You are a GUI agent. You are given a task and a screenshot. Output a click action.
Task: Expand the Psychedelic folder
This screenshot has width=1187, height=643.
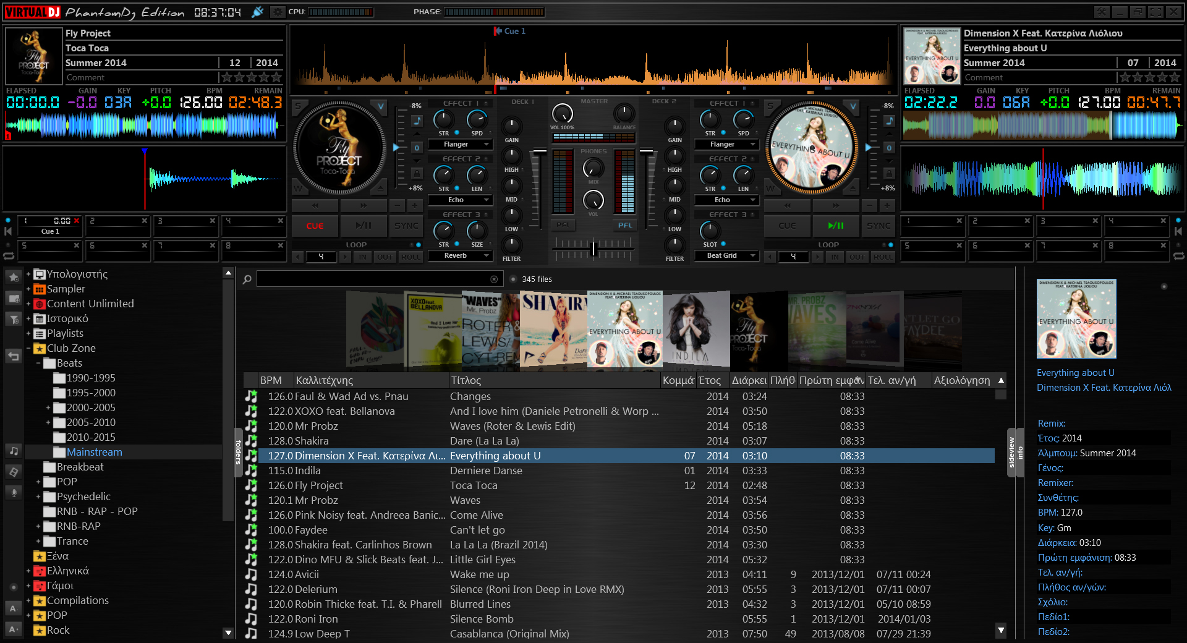38,496
